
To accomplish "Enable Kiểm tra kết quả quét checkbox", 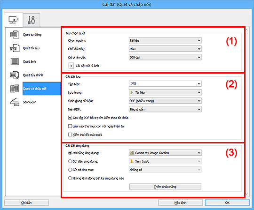I will coord(70,135).
